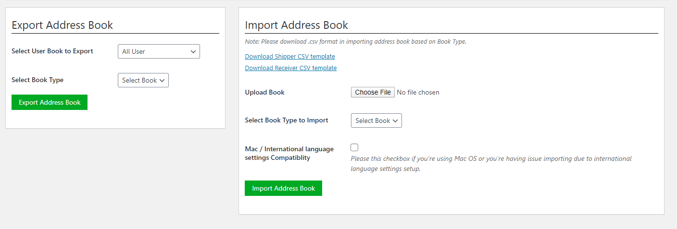The image size is (677, 229).
Task: Click the Select Book Type label
Action: coord(38,80)
